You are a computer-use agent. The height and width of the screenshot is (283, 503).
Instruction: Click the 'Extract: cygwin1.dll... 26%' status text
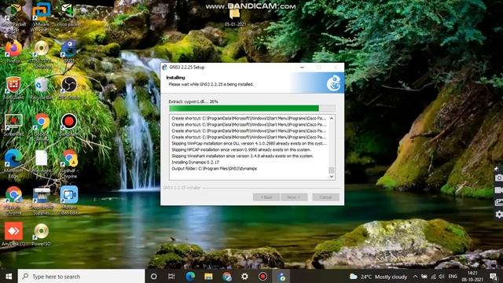coord(193,101)
